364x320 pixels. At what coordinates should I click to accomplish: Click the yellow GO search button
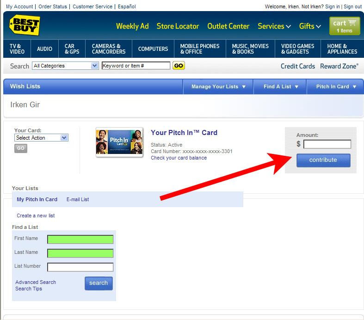179,66
